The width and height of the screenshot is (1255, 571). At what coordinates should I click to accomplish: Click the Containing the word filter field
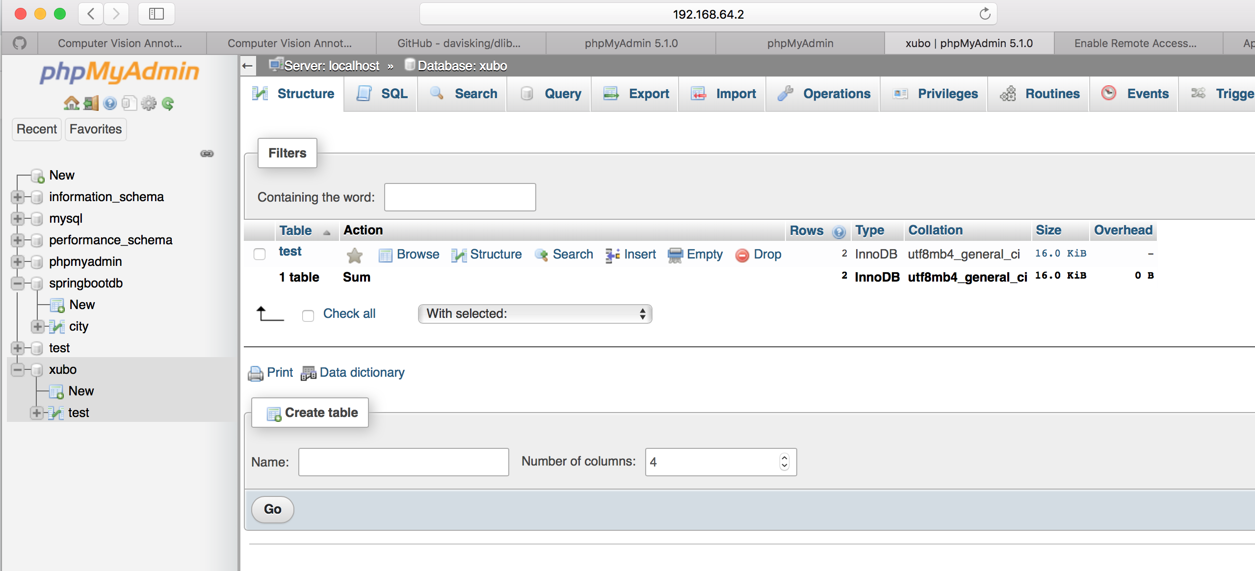coord(460,197)
